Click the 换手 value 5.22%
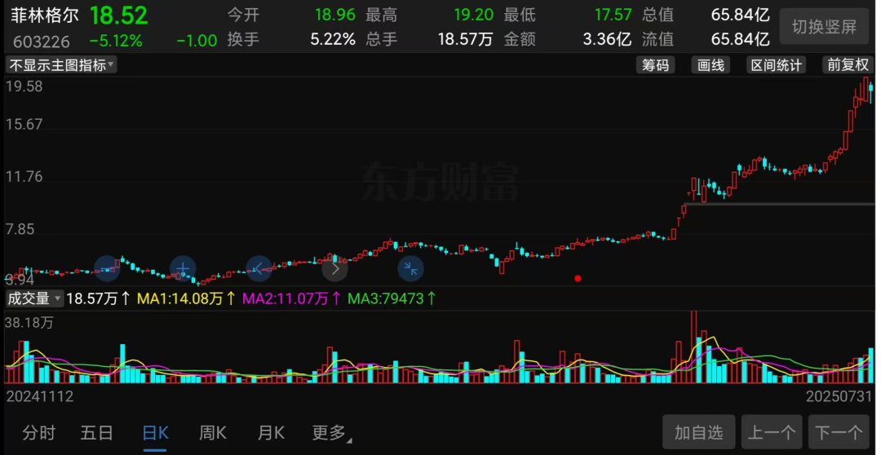The image size is (881, 455). (x=333, y=39)
